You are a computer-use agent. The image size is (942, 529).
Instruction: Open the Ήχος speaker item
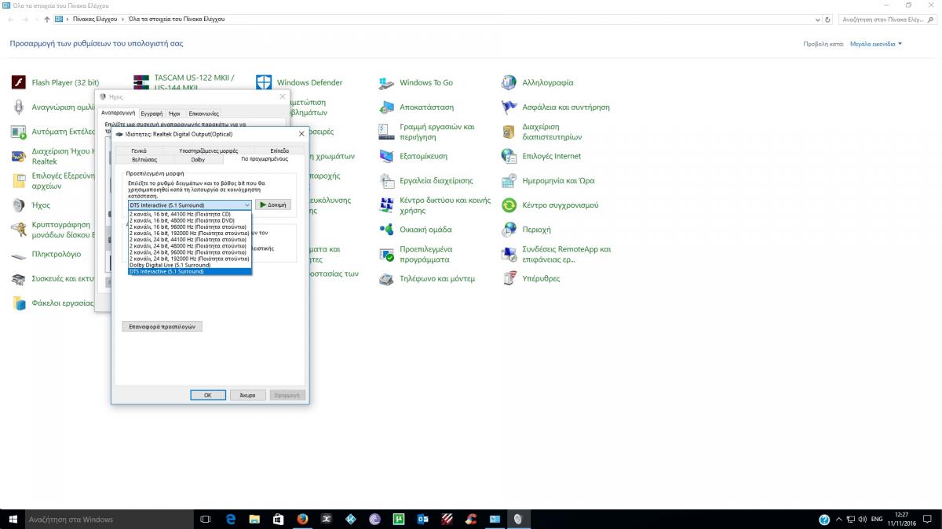tap(31, 205)
